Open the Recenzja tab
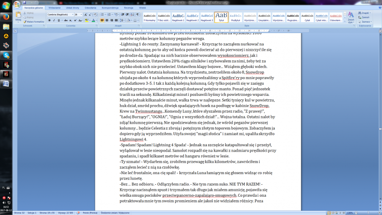 pos(128,7)
